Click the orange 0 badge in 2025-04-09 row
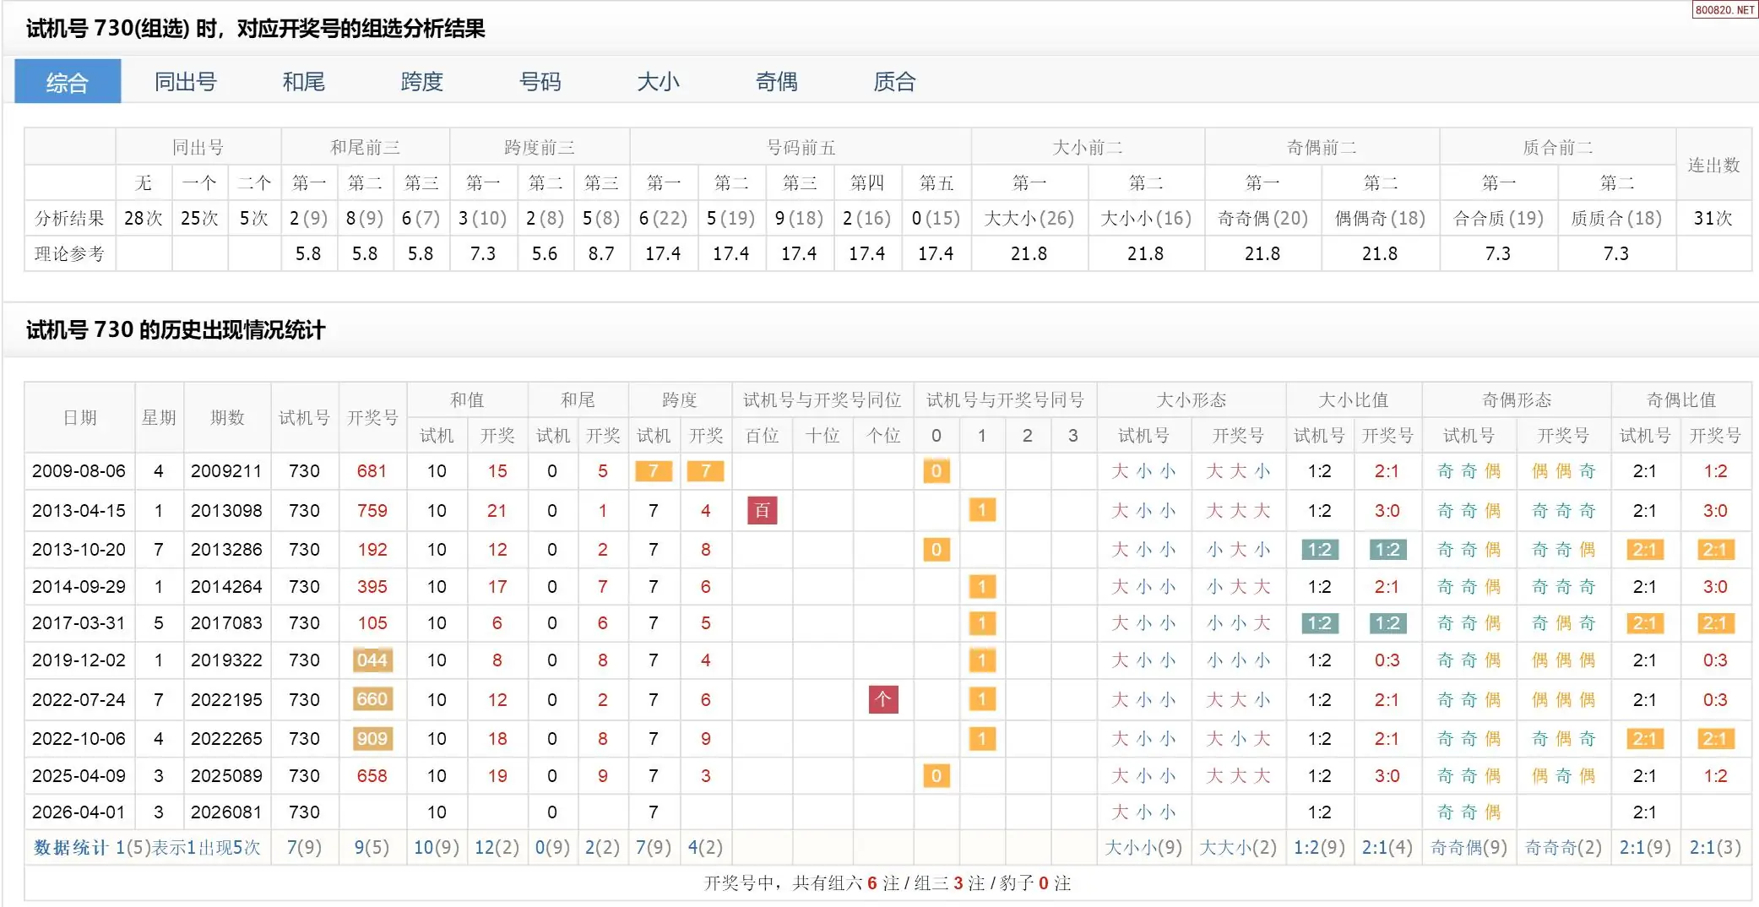 tap(936, 776)
